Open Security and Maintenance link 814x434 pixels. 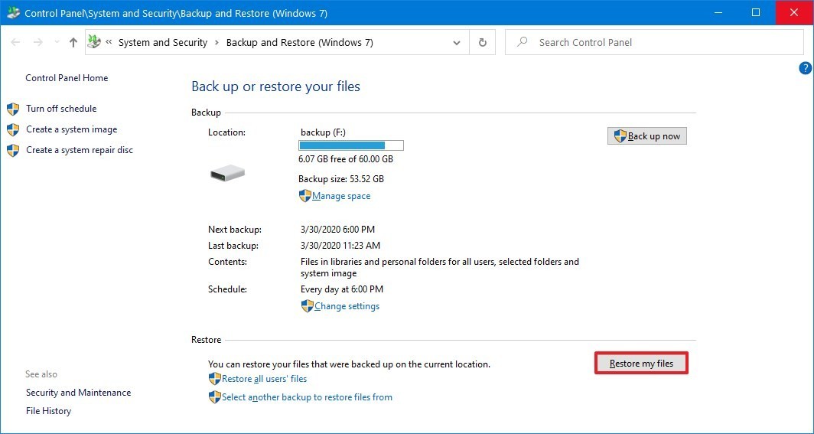point(78,393)
